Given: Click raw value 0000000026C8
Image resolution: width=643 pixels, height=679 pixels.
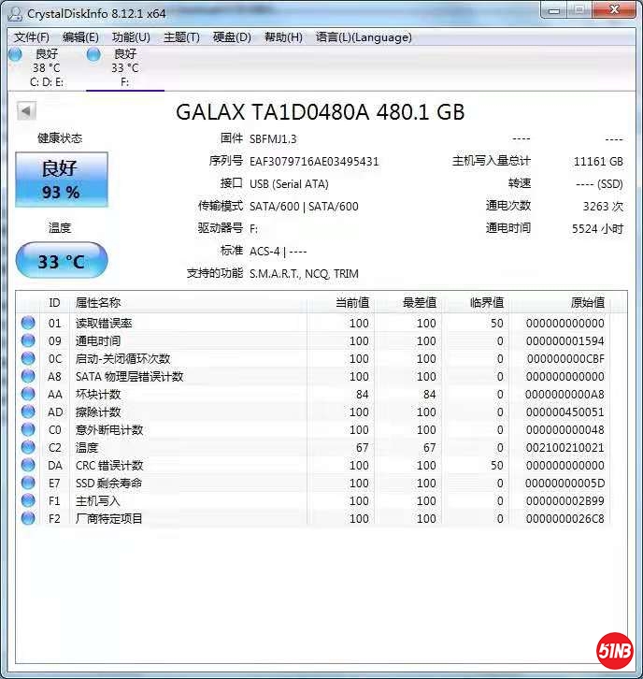Looking at the screenshot, I should [x=564, y=518].
